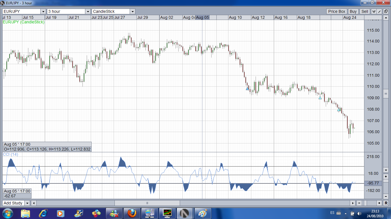Zoom out vertically with the minus button

click(x=386, y=196)
